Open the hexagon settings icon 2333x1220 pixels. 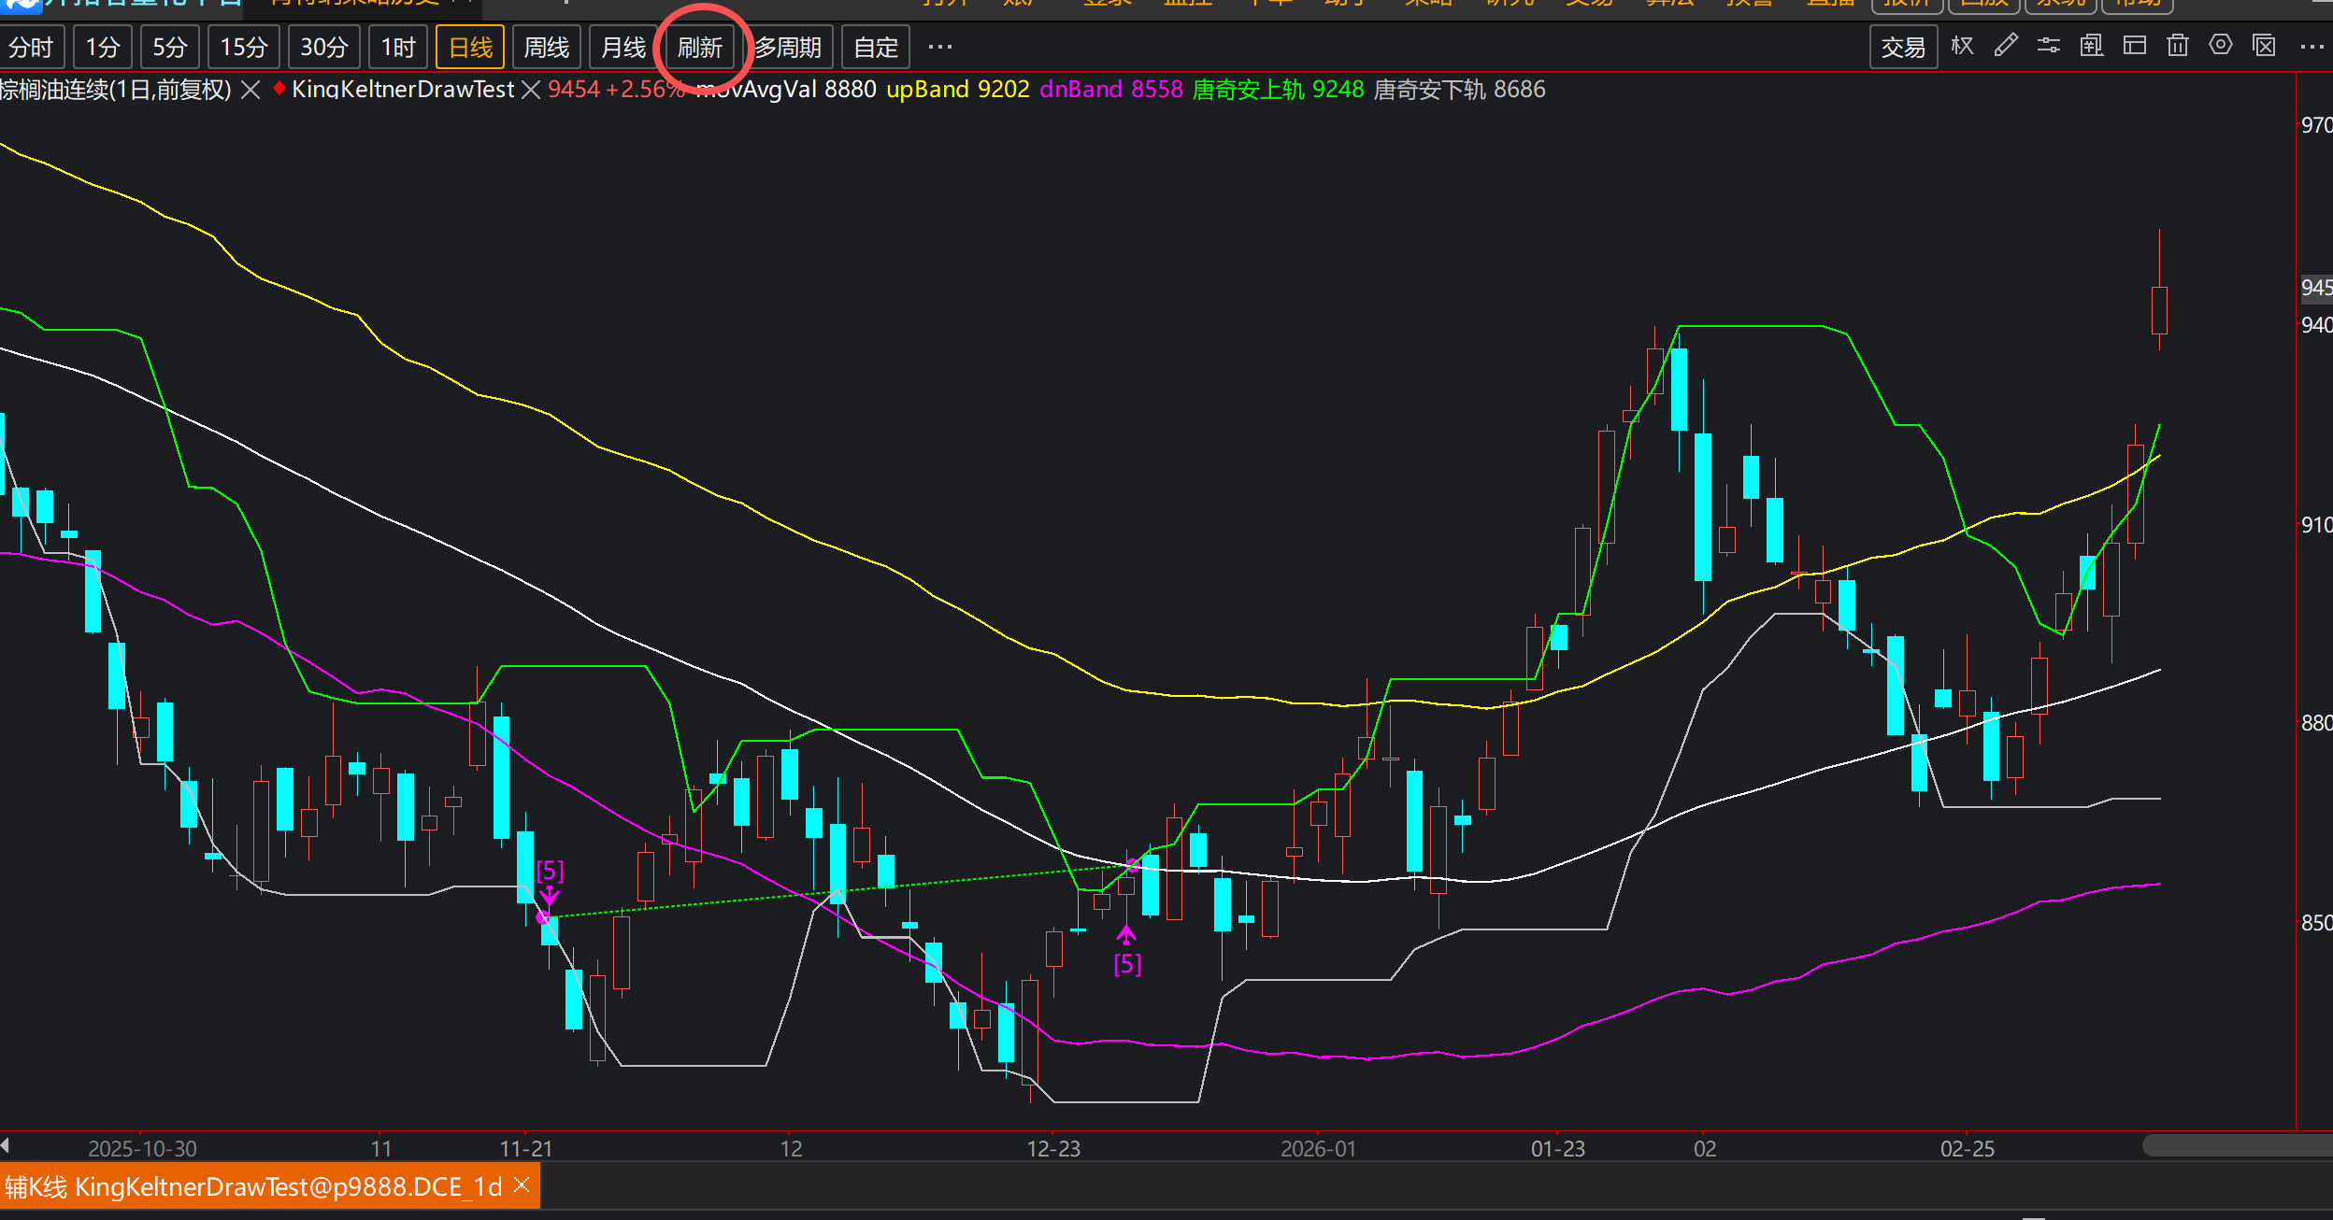coord(2220,46)
